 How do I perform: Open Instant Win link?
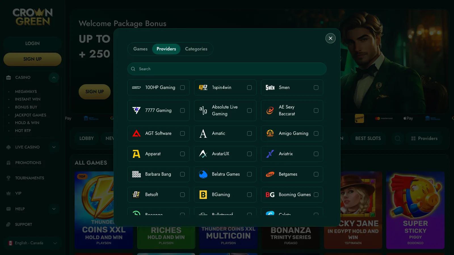pyautogui.click(x=28, y=99)
